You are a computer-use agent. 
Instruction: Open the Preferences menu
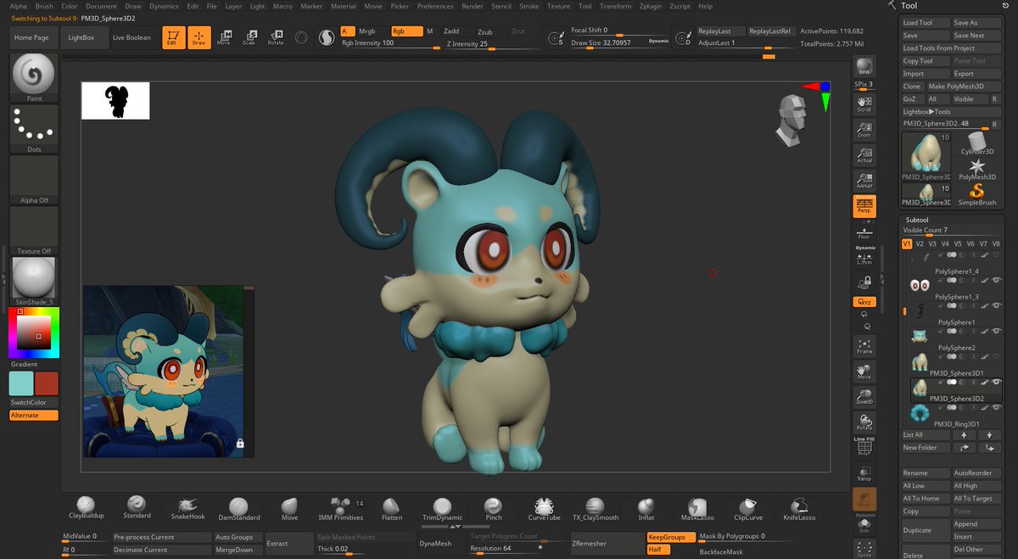click(434, 6)
